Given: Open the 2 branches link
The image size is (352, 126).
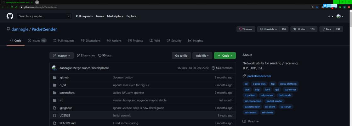Looking at the screenshot, I should point(86,55).
